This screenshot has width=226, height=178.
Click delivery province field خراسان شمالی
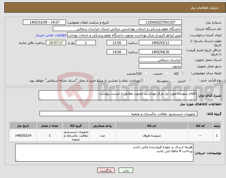pos(160,60)
